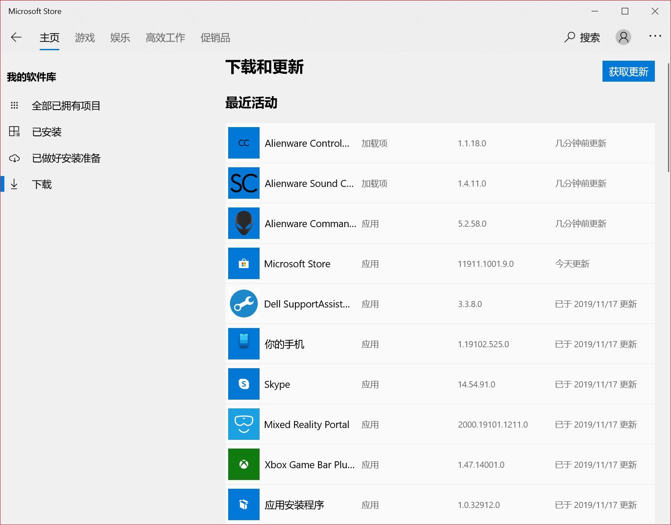Open the three-dot more options menu
671x525 pixels.
point(655,36)
